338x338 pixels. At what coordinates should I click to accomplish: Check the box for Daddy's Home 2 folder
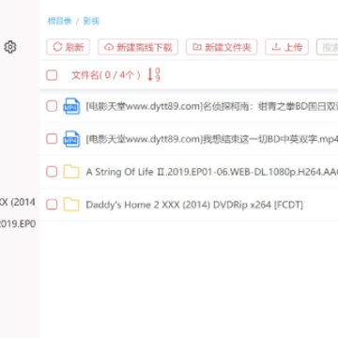pos(52,205)
